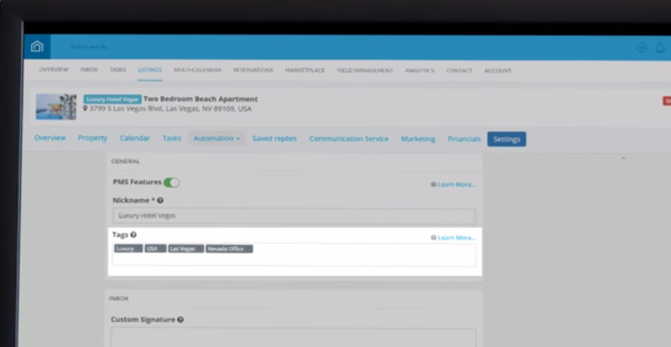Viewport: 671px width, 347px height.
Task: Open the Multi-Calendar menu item
Action: click(197, 71)
